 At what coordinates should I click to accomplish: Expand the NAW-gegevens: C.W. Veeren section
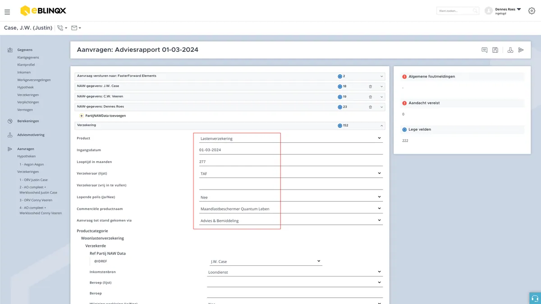(x=381, y=97)
